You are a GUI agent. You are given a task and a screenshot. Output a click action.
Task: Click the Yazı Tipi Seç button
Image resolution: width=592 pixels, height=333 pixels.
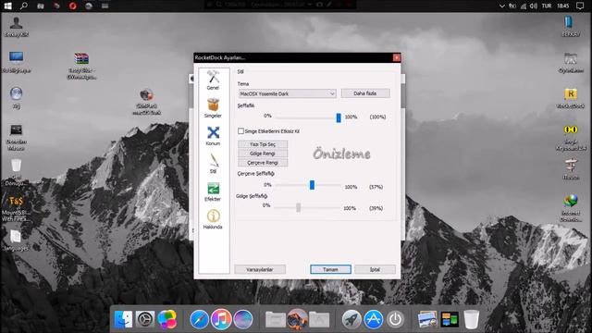coord(263,144)
